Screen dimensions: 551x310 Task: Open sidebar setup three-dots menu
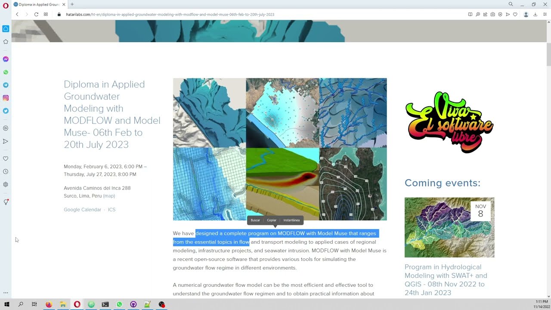pyautogui.click(x=6, y=293)
